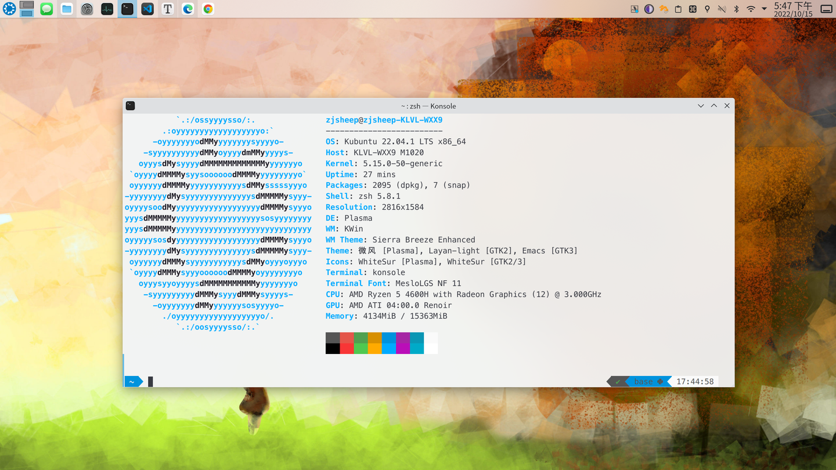The height and width of the screenshot is (470, 836).
Task: Open System Settings from the panel
Action: [x=87, y=9]
